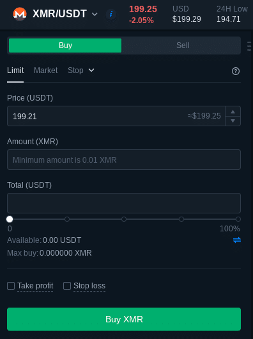The width and height of the screenshot is (253, 339).
Task: Enable the Stop loss checkbox
Action: [x=67, y=286]
